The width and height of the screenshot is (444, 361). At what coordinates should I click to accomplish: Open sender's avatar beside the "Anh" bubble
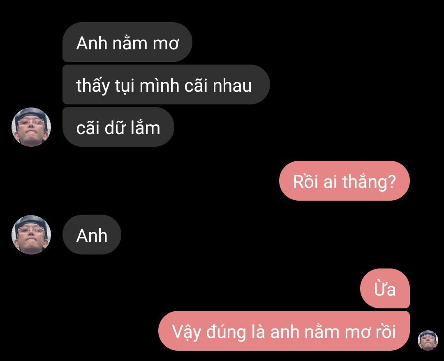coord(31,235)
